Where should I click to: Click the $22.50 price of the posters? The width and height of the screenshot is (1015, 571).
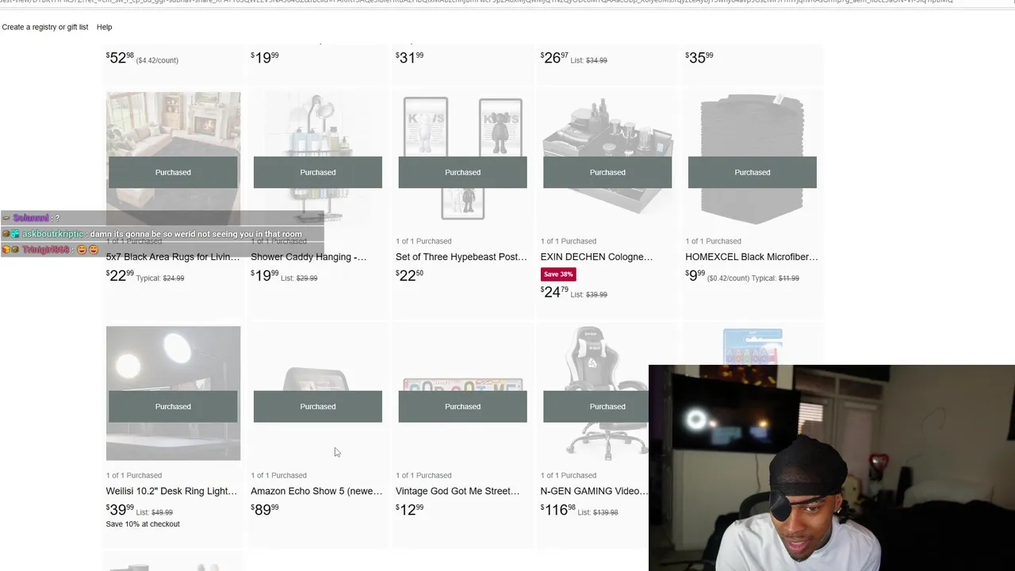(409, 275)
